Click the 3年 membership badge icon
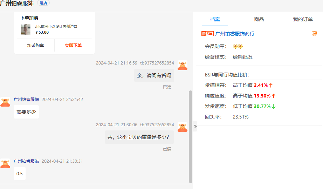The width and height of the screenshot is (323, 189). pyautogui.click(x=207, y=34)
